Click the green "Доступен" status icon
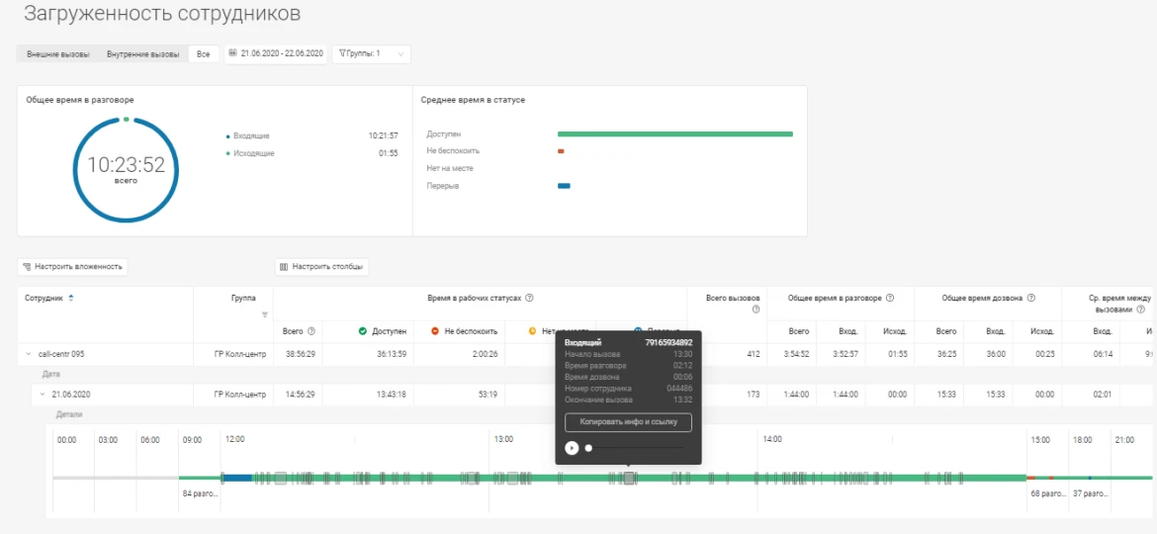The height and width of the screenshot is (534, 1157). tap(362, 331)
